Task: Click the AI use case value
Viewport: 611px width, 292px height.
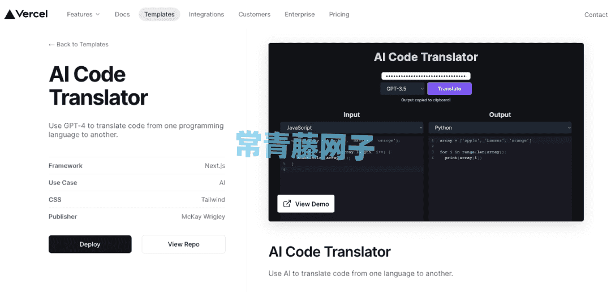Action: [222, 182]
